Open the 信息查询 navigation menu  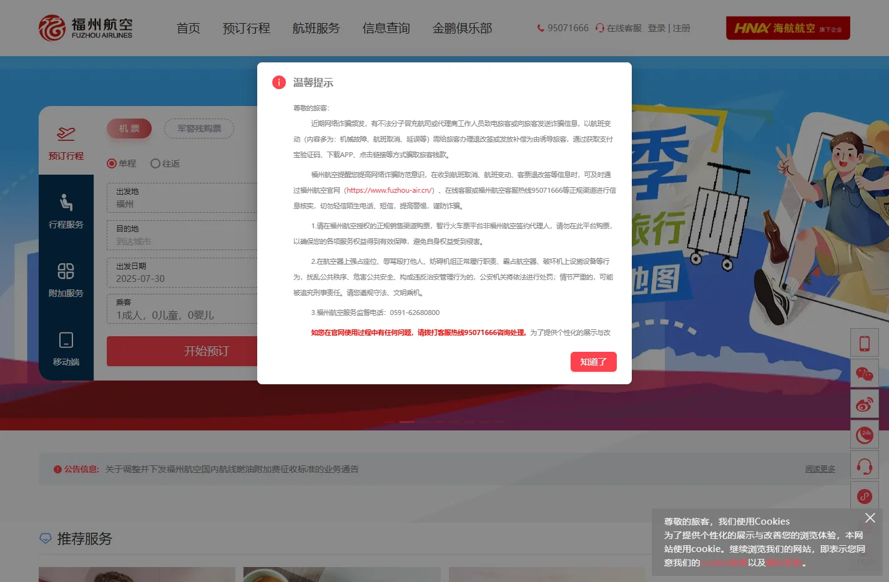point(386,28)
